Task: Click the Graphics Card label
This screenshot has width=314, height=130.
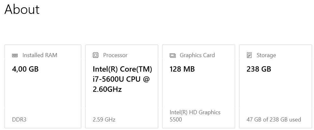Action: click(197, 55)
